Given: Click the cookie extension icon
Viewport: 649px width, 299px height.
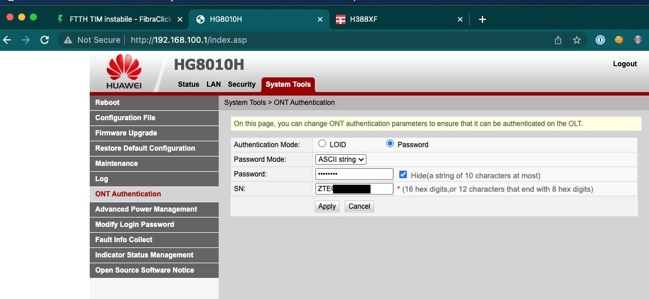Looking at the screenshot, I should 619,40.
